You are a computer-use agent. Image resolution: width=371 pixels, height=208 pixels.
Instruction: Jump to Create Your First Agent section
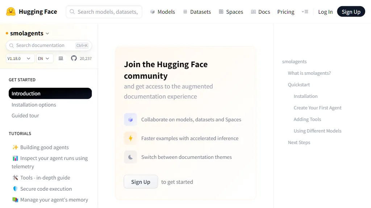pyautogui.click(x=317, y=108)
